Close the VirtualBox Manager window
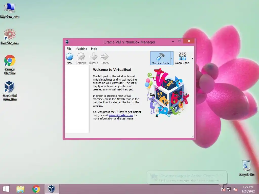The height and width of the screenshot is (194, 259). 189,41
